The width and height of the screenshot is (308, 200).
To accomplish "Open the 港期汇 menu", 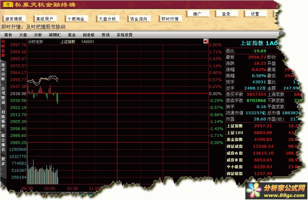I will [55, 35].
